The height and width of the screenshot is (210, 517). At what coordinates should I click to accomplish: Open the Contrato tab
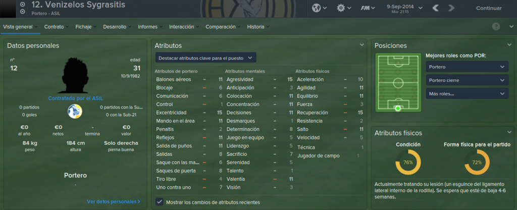tap(57, 27)
